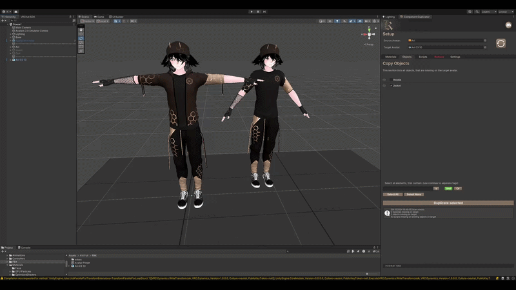Select the Rotate tool in scene toolbar
Screen dimensions: 516x290
[x=81, y=39]
